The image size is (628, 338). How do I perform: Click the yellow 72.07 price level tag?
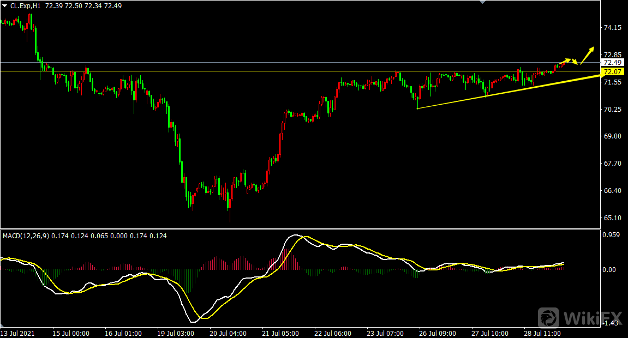point(613,71)
